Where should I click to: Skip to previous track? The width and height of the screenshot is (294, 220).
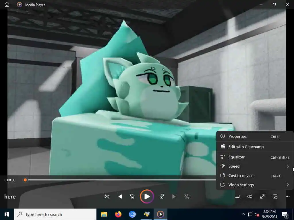[120, 197]
